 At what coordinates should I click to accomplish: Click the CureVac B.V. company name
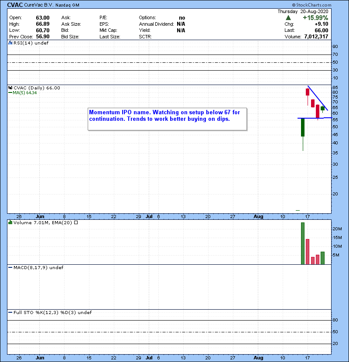38,5
